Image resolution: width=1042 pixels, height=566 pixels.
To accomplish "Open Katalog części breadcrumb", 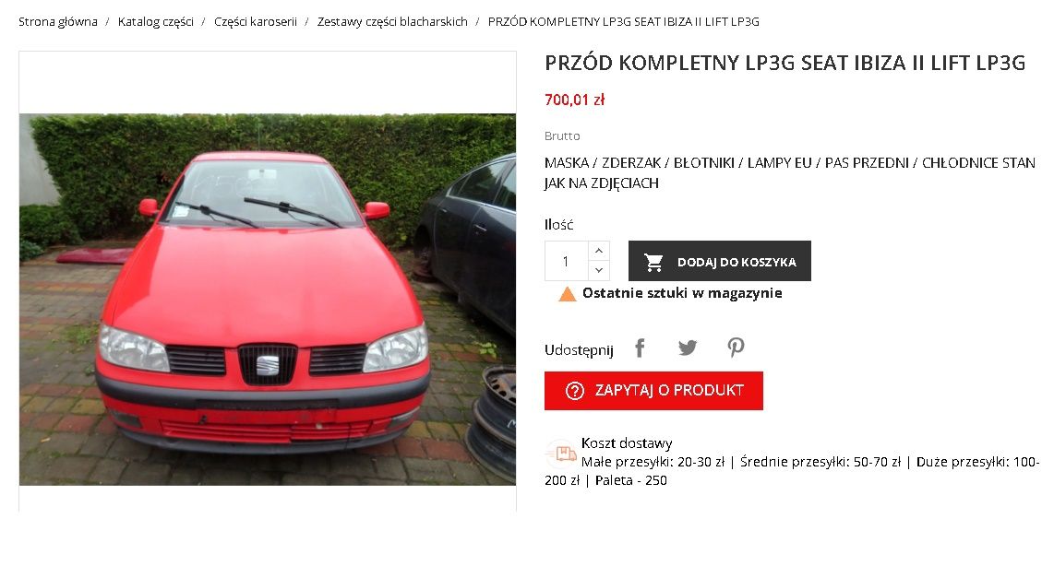I will 155,22.
